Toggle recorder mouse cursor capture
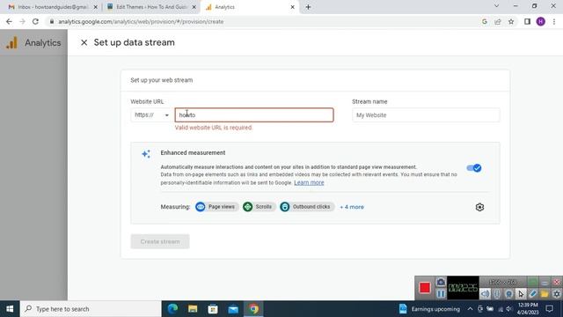 coord(521,293)
